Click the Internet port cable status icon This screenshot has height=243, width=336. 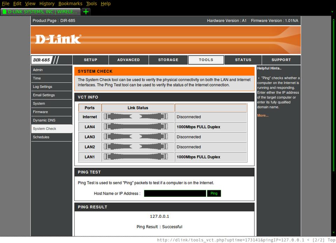[136, 117]
